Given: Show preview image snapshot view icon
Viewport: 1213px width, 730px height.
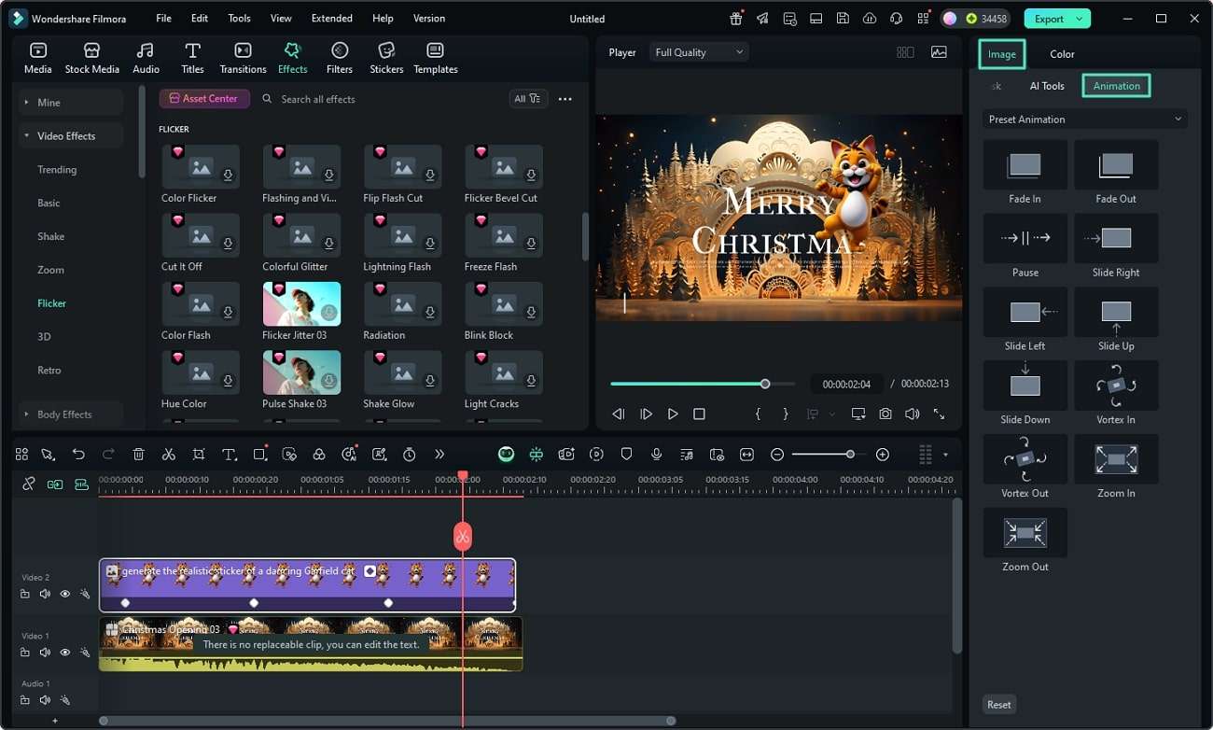Looking at the screenshot, I should click(939, 52).
